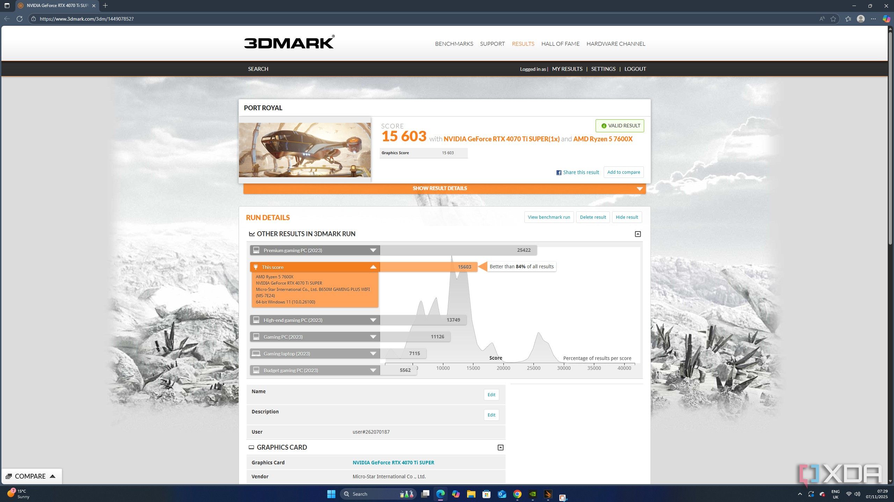Click the 3DMark logo
The height and width of the screenshot is (502, 894).
pos(289,43)
